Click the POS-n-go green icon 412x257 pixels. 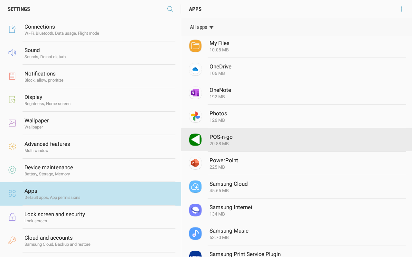(x=195, y=140)
